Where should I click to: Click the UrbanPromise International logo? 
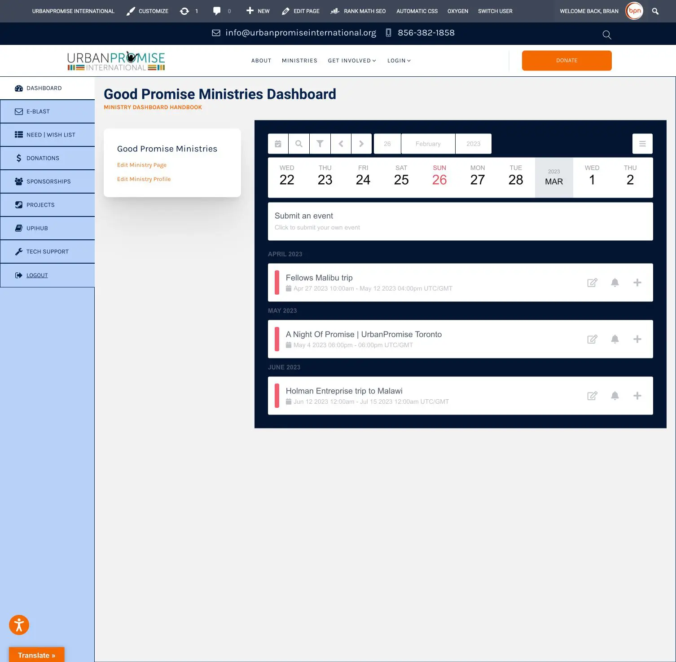coord(116,61)
